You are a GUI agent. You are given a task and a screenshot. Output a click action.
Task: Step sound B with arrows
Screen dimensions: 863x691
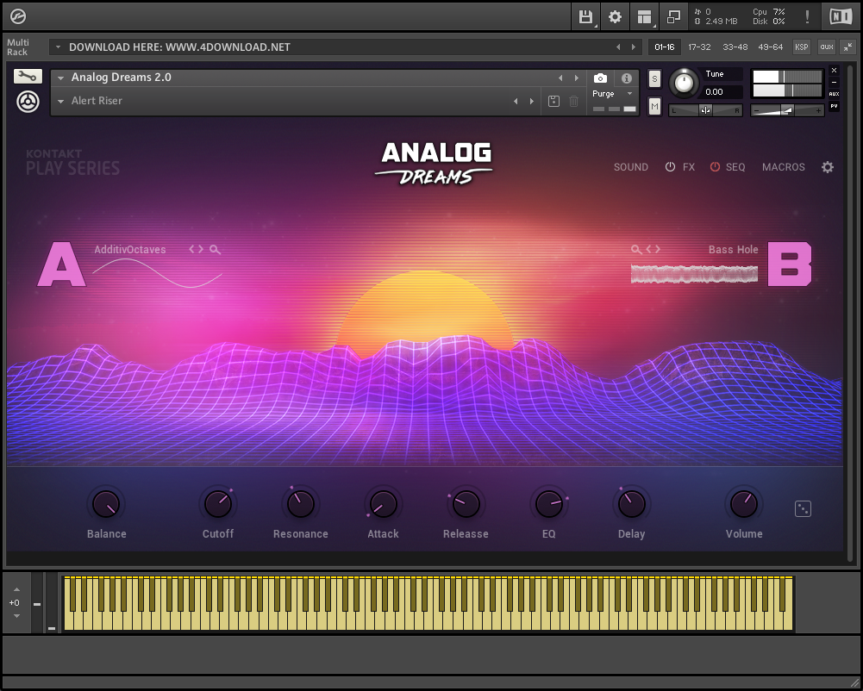click(x=654, y=249)
